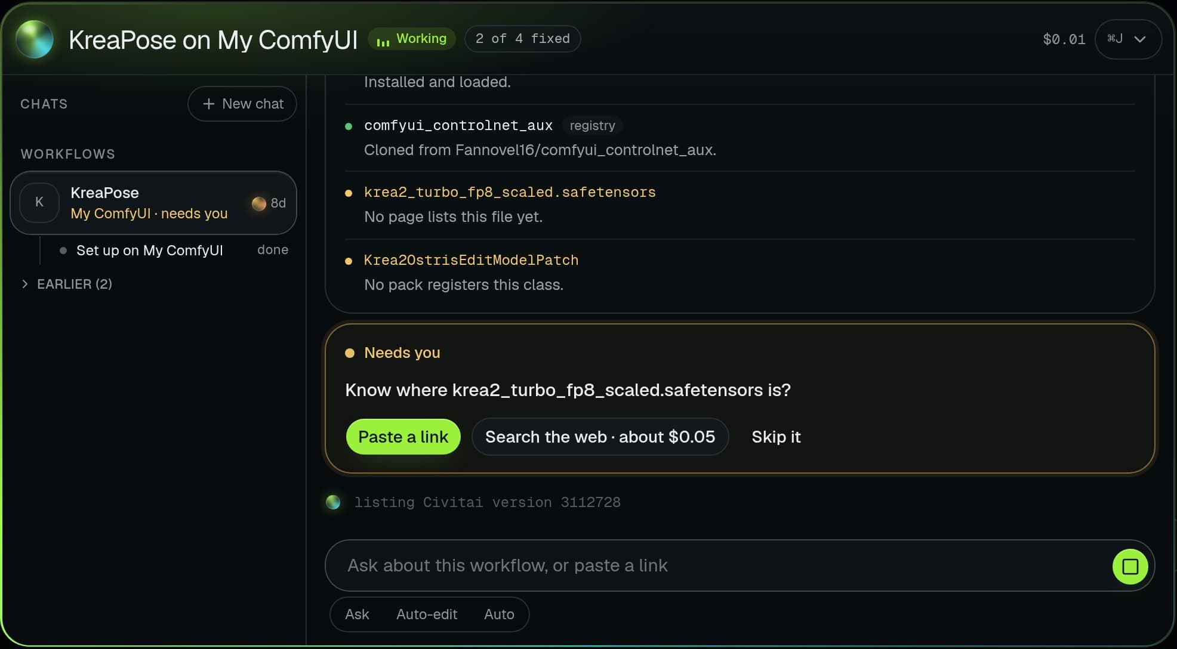Screen dimensions: 1177x649
Task: Start a New chat
Action: (x=242, y=104)
